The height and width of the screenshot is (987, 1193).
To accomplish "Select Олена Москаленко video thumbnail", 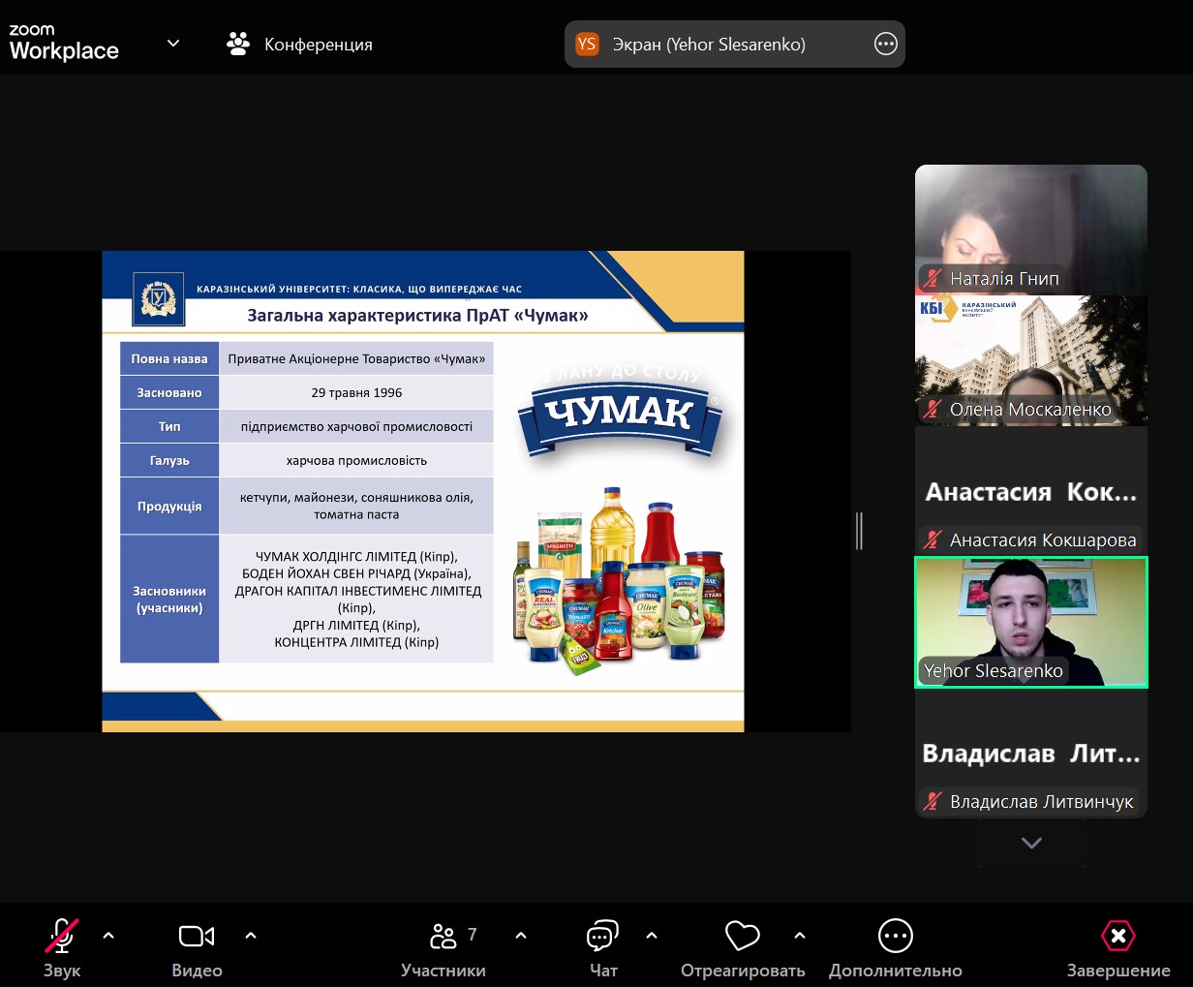I will [1031, 360].
